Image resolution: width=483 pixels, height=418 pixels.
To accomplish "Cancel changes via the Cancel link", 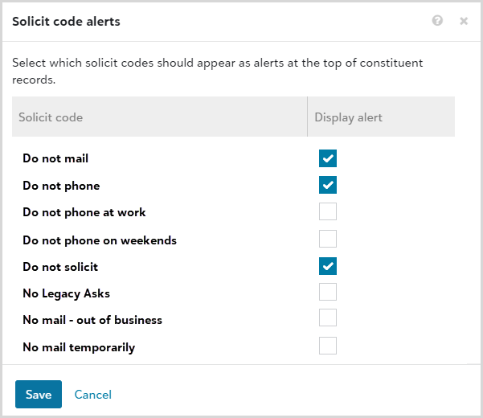I will pos(93,395).
